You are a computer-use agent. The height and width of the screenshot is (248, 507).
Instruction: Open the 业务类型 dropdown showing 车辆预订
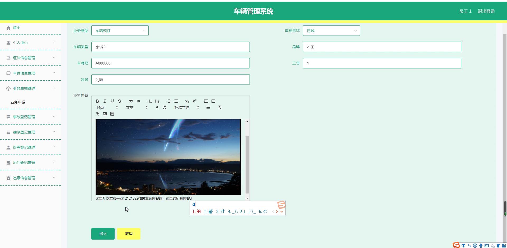tap(120, 31)
